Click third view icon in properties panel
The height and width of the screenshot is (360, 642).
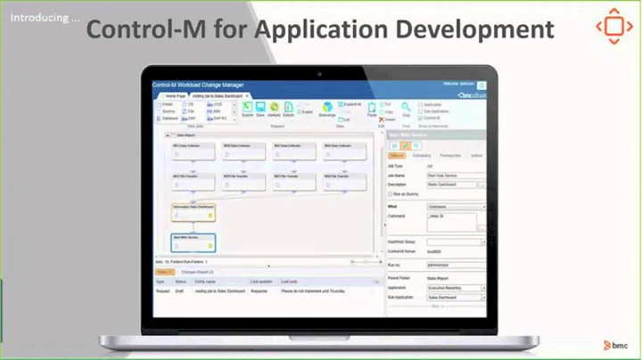tap(416, 145)
